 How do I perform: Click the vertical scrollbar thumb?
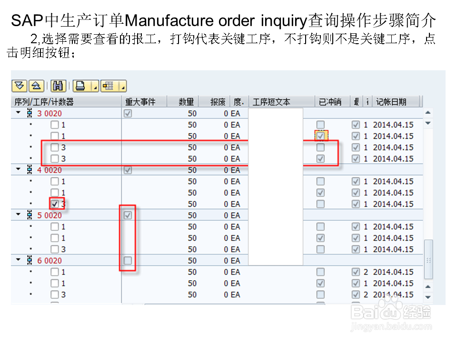tap(428, 259)
